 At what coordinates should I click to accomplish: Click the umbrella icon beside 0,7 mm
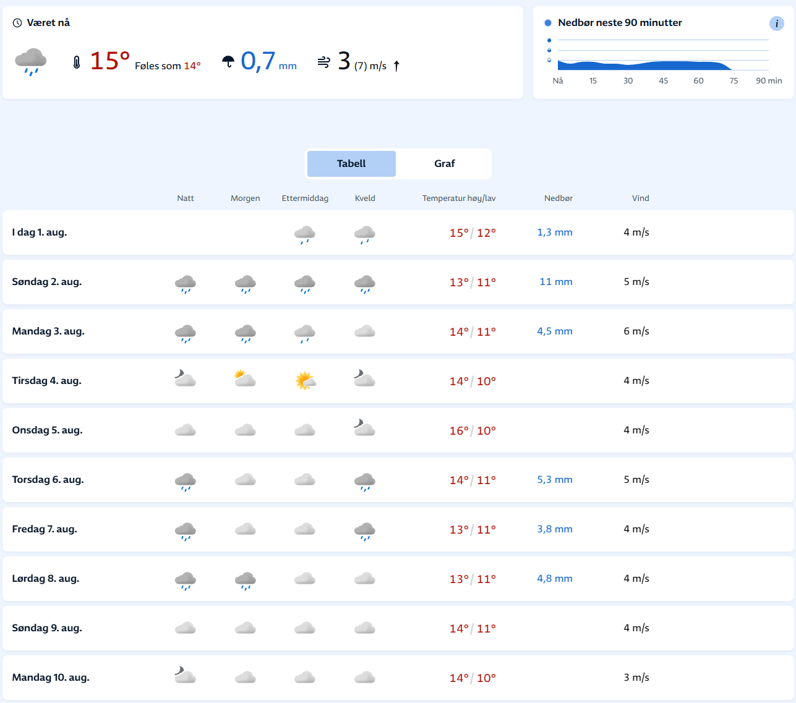(228, 62)
